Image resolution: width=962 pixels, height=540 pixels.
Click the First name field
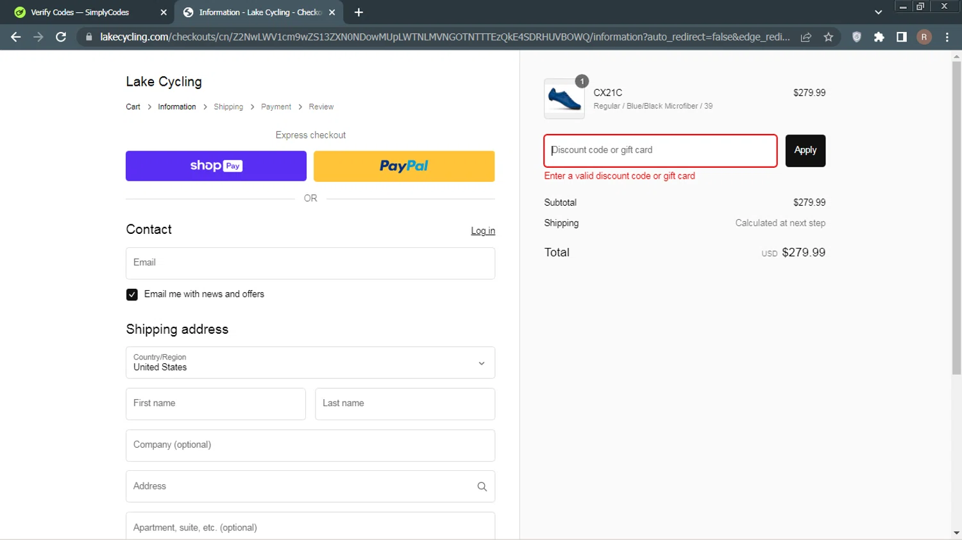(x=215, y=404)
